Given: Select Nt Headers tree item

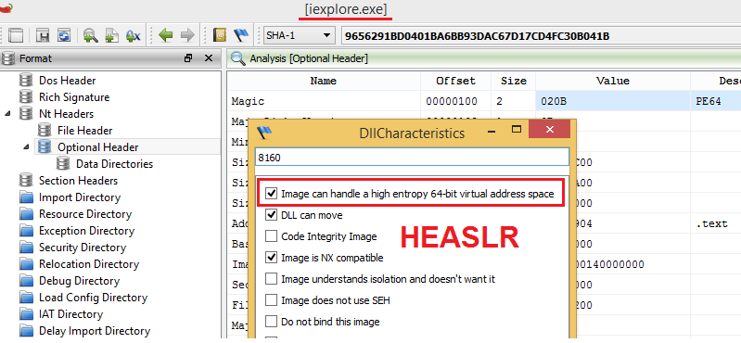Looking at the screenshot, I should [66, 114].
